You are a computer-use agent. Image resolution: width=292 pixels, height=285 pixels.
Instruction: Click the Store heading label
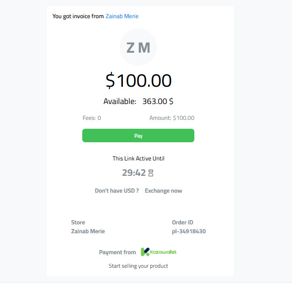(x=78, y=222)
